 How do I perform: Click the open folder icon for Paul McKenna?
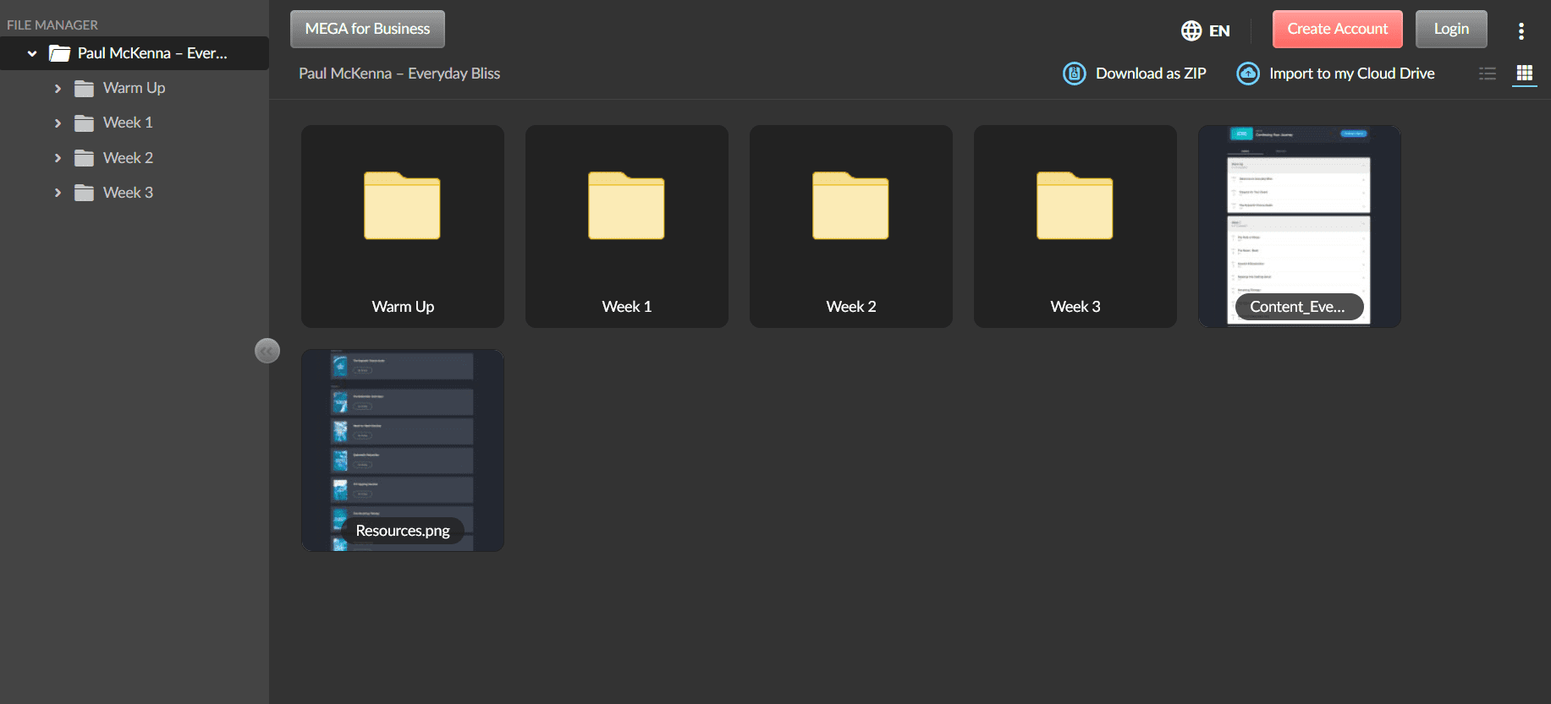tap(59, 53)
